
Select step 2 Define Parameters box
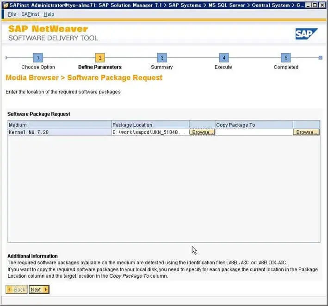(100, 58)
